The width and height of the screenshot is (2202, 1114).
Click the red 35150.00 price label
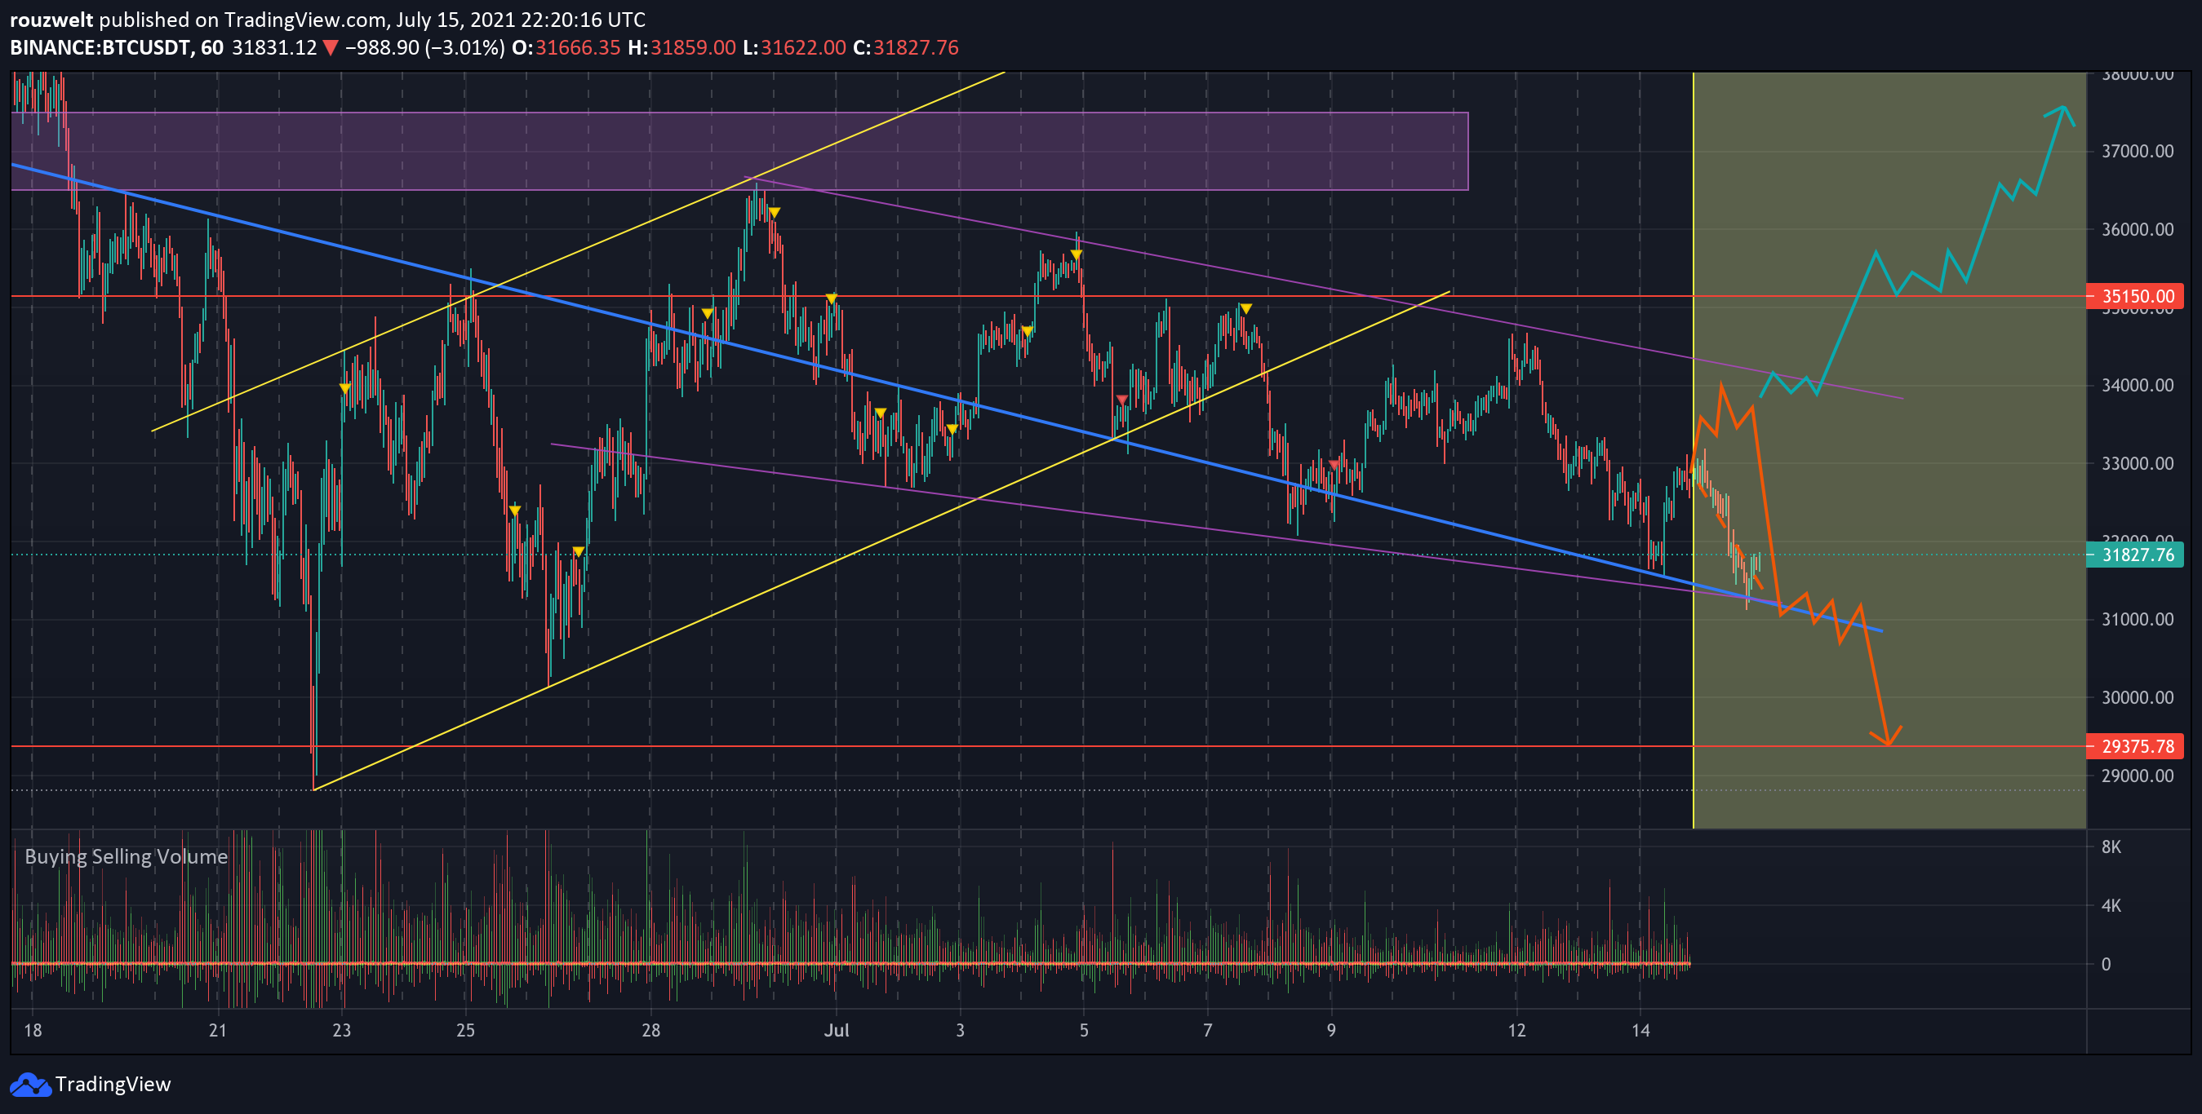(2133, 296)
